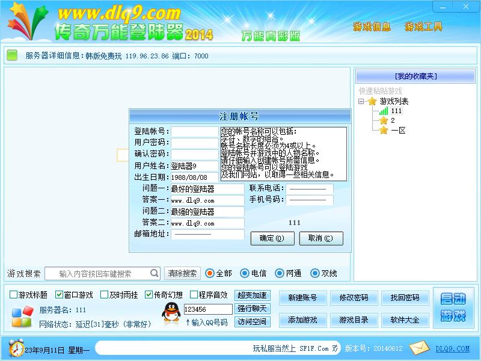Click the 确认密码 input field
481x361 pixels.
click(194, 154)
